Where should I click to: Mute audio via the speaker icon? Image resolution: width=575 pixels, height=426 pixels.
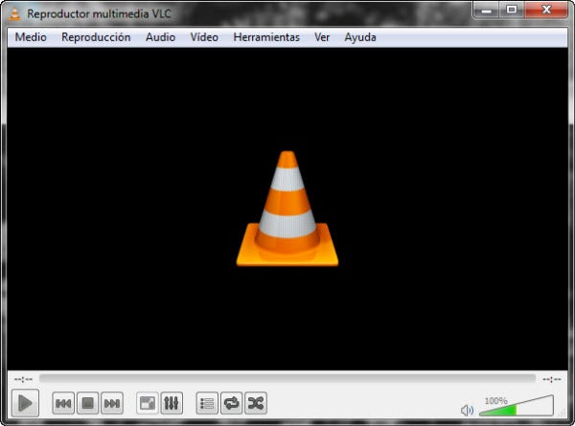pyautogui.click(x=468, y=410)
